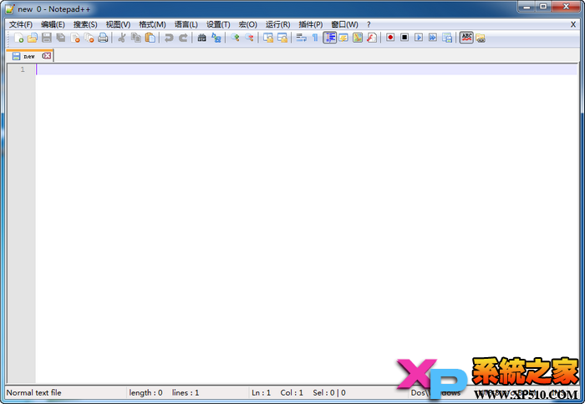
Task: Create a new document with New icon
Action: click(18, 38)
